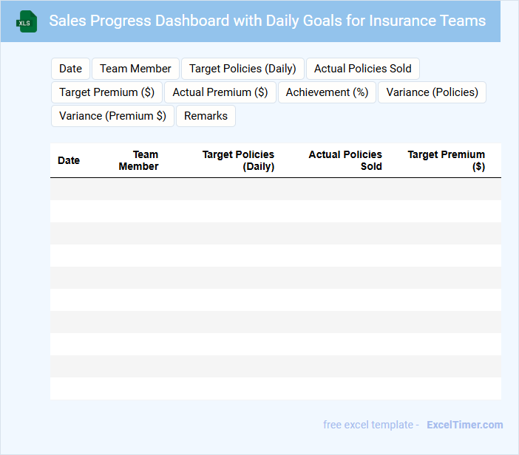The image size is (519, 455).
Task: Click the first empty table row
Action: tap(275, 189)
